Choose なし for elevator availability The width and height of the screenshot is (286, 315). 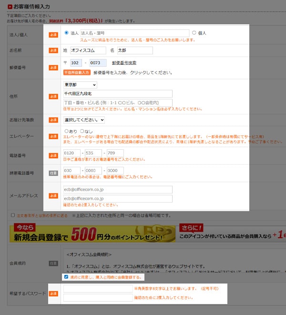click(82, 131)
